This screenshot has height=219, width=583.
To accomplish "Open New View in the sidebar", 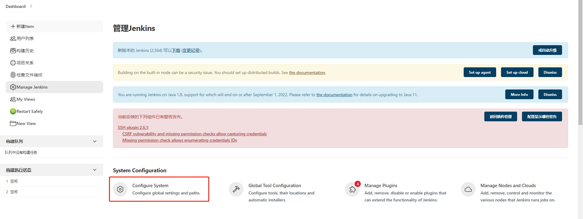I will pyautogui.click(x=54, y=123).
